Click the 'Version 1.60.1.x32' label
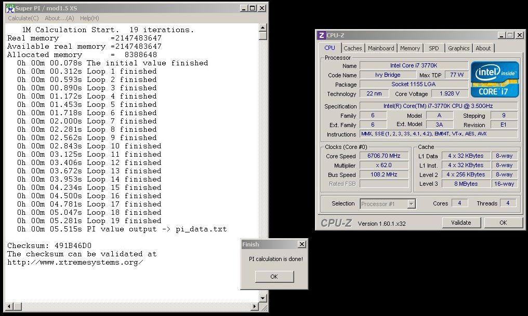This screenshot has width=528, height=316. (x=381, y=224)
